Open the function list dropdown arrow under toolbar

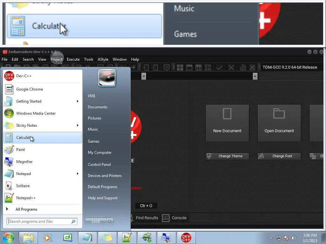255,76
